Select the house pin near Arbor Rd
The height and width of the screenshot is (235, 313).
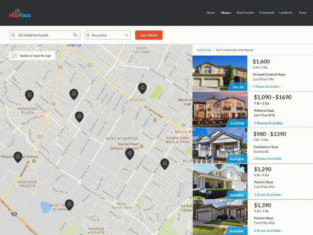pos(165,164)
